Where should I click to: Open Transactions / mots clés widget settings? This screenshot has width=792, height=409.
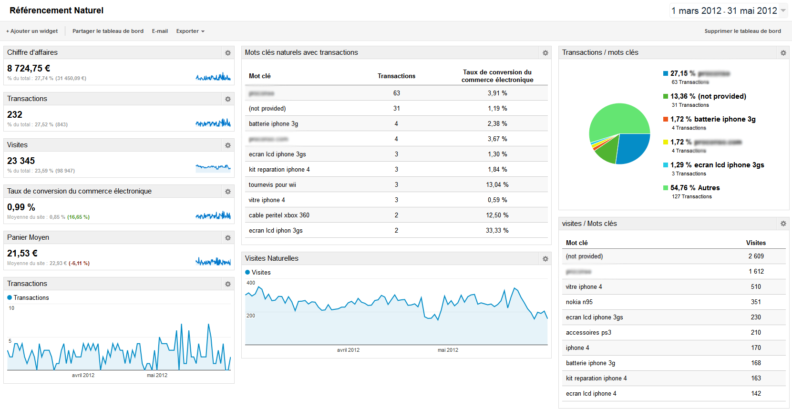click(x=783, y=53)
